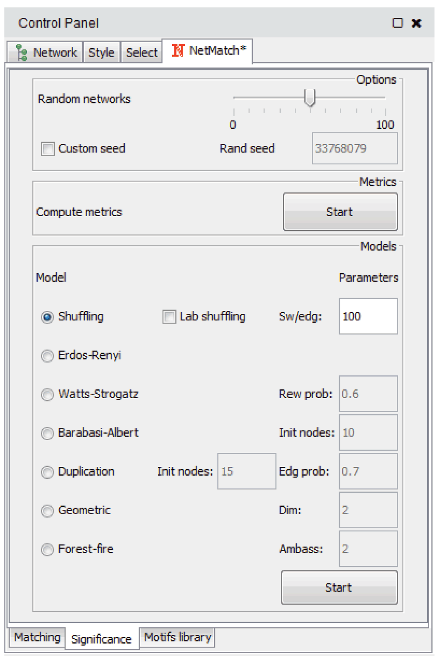Click the NetMatch logo icon

tap(177, 51)
